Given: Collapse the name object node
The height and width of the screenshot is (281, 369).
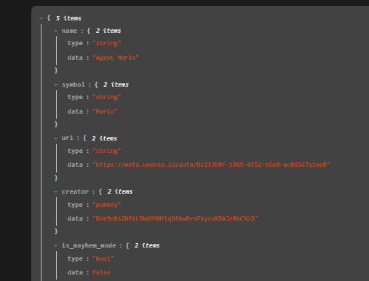Looking at the screenshot, I should [x=56, y=31].
